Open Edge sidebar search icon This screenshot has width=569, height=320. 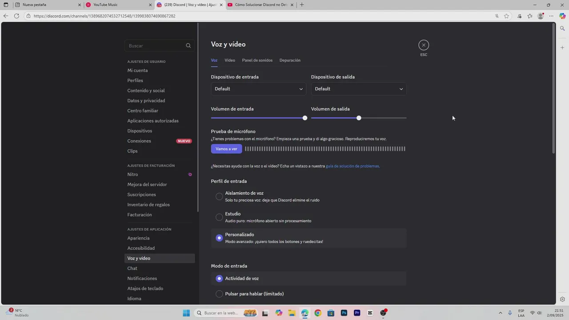tap(562, 28)
